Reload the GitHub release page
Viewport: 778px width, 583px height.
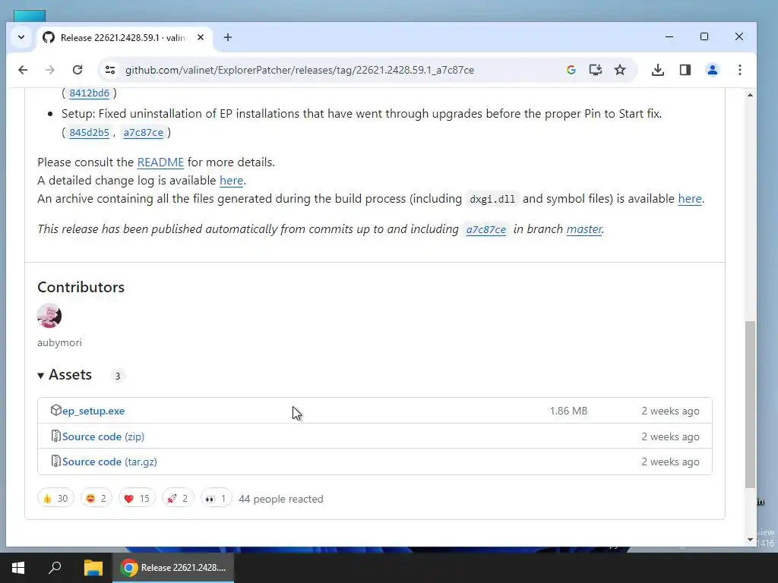coord(77,70)
